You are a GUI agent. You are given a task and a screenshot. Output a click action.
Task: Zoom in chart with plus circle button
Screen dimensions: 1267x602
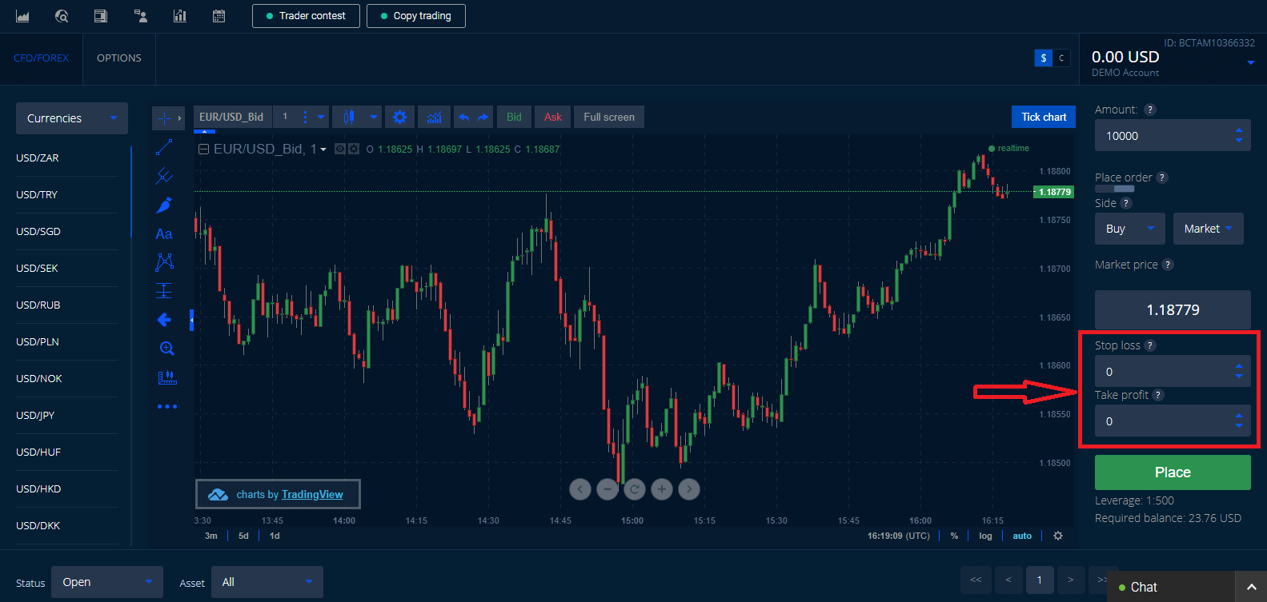click(662, 488)
